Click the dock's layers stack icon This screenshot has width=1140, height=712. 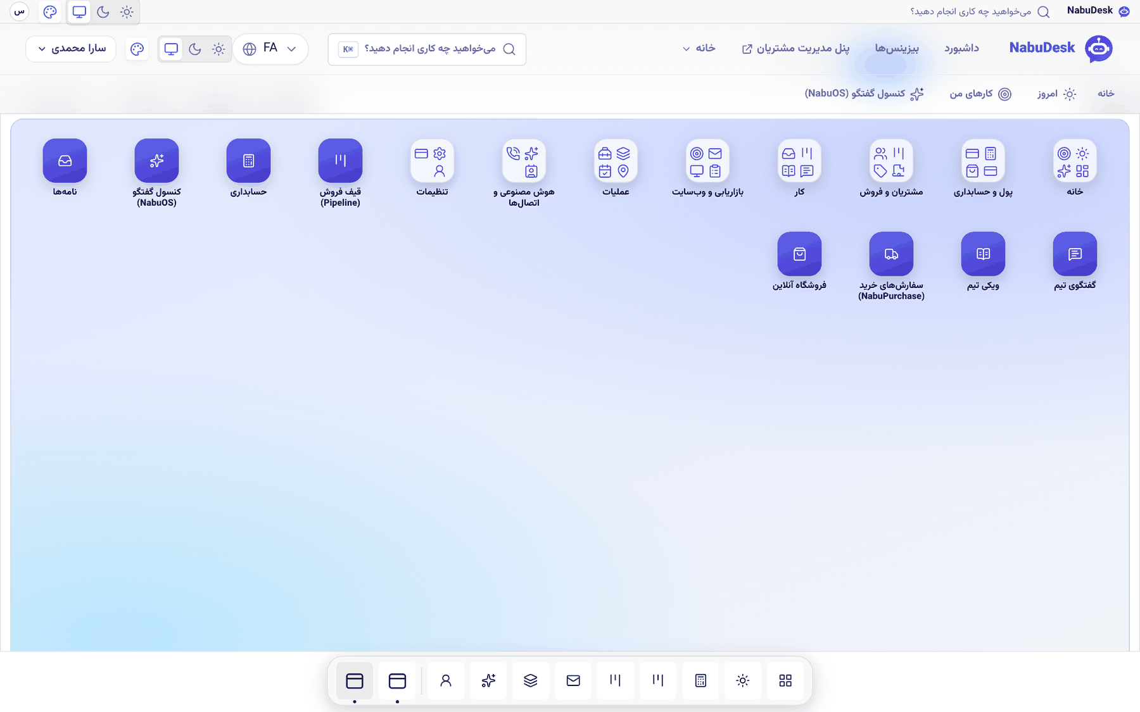531,680
